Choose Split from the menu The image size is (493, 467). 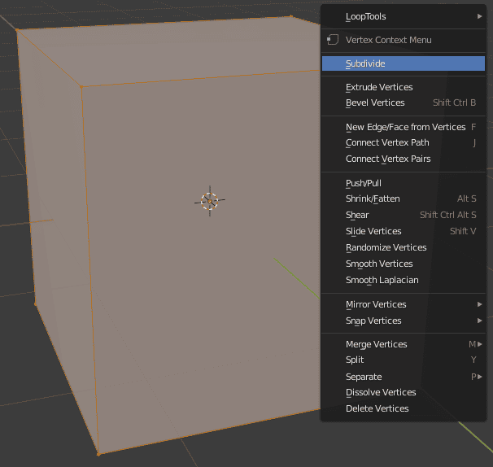(x=404, y=360)
